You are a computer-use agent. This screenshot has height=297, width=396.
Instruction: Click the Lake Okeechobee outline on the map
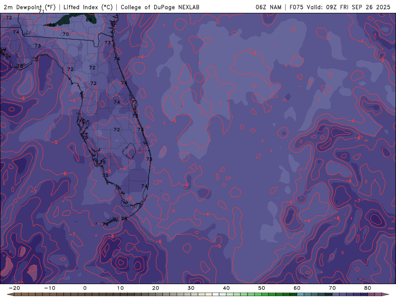(130, 151)
